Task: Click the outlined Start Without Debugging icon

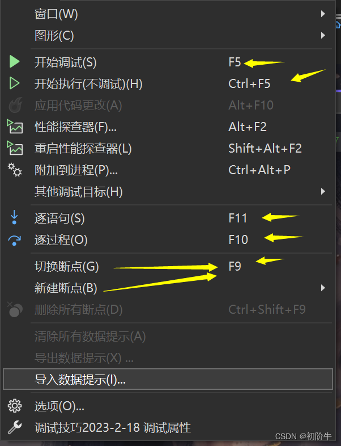Action: (x=15, y=84)
